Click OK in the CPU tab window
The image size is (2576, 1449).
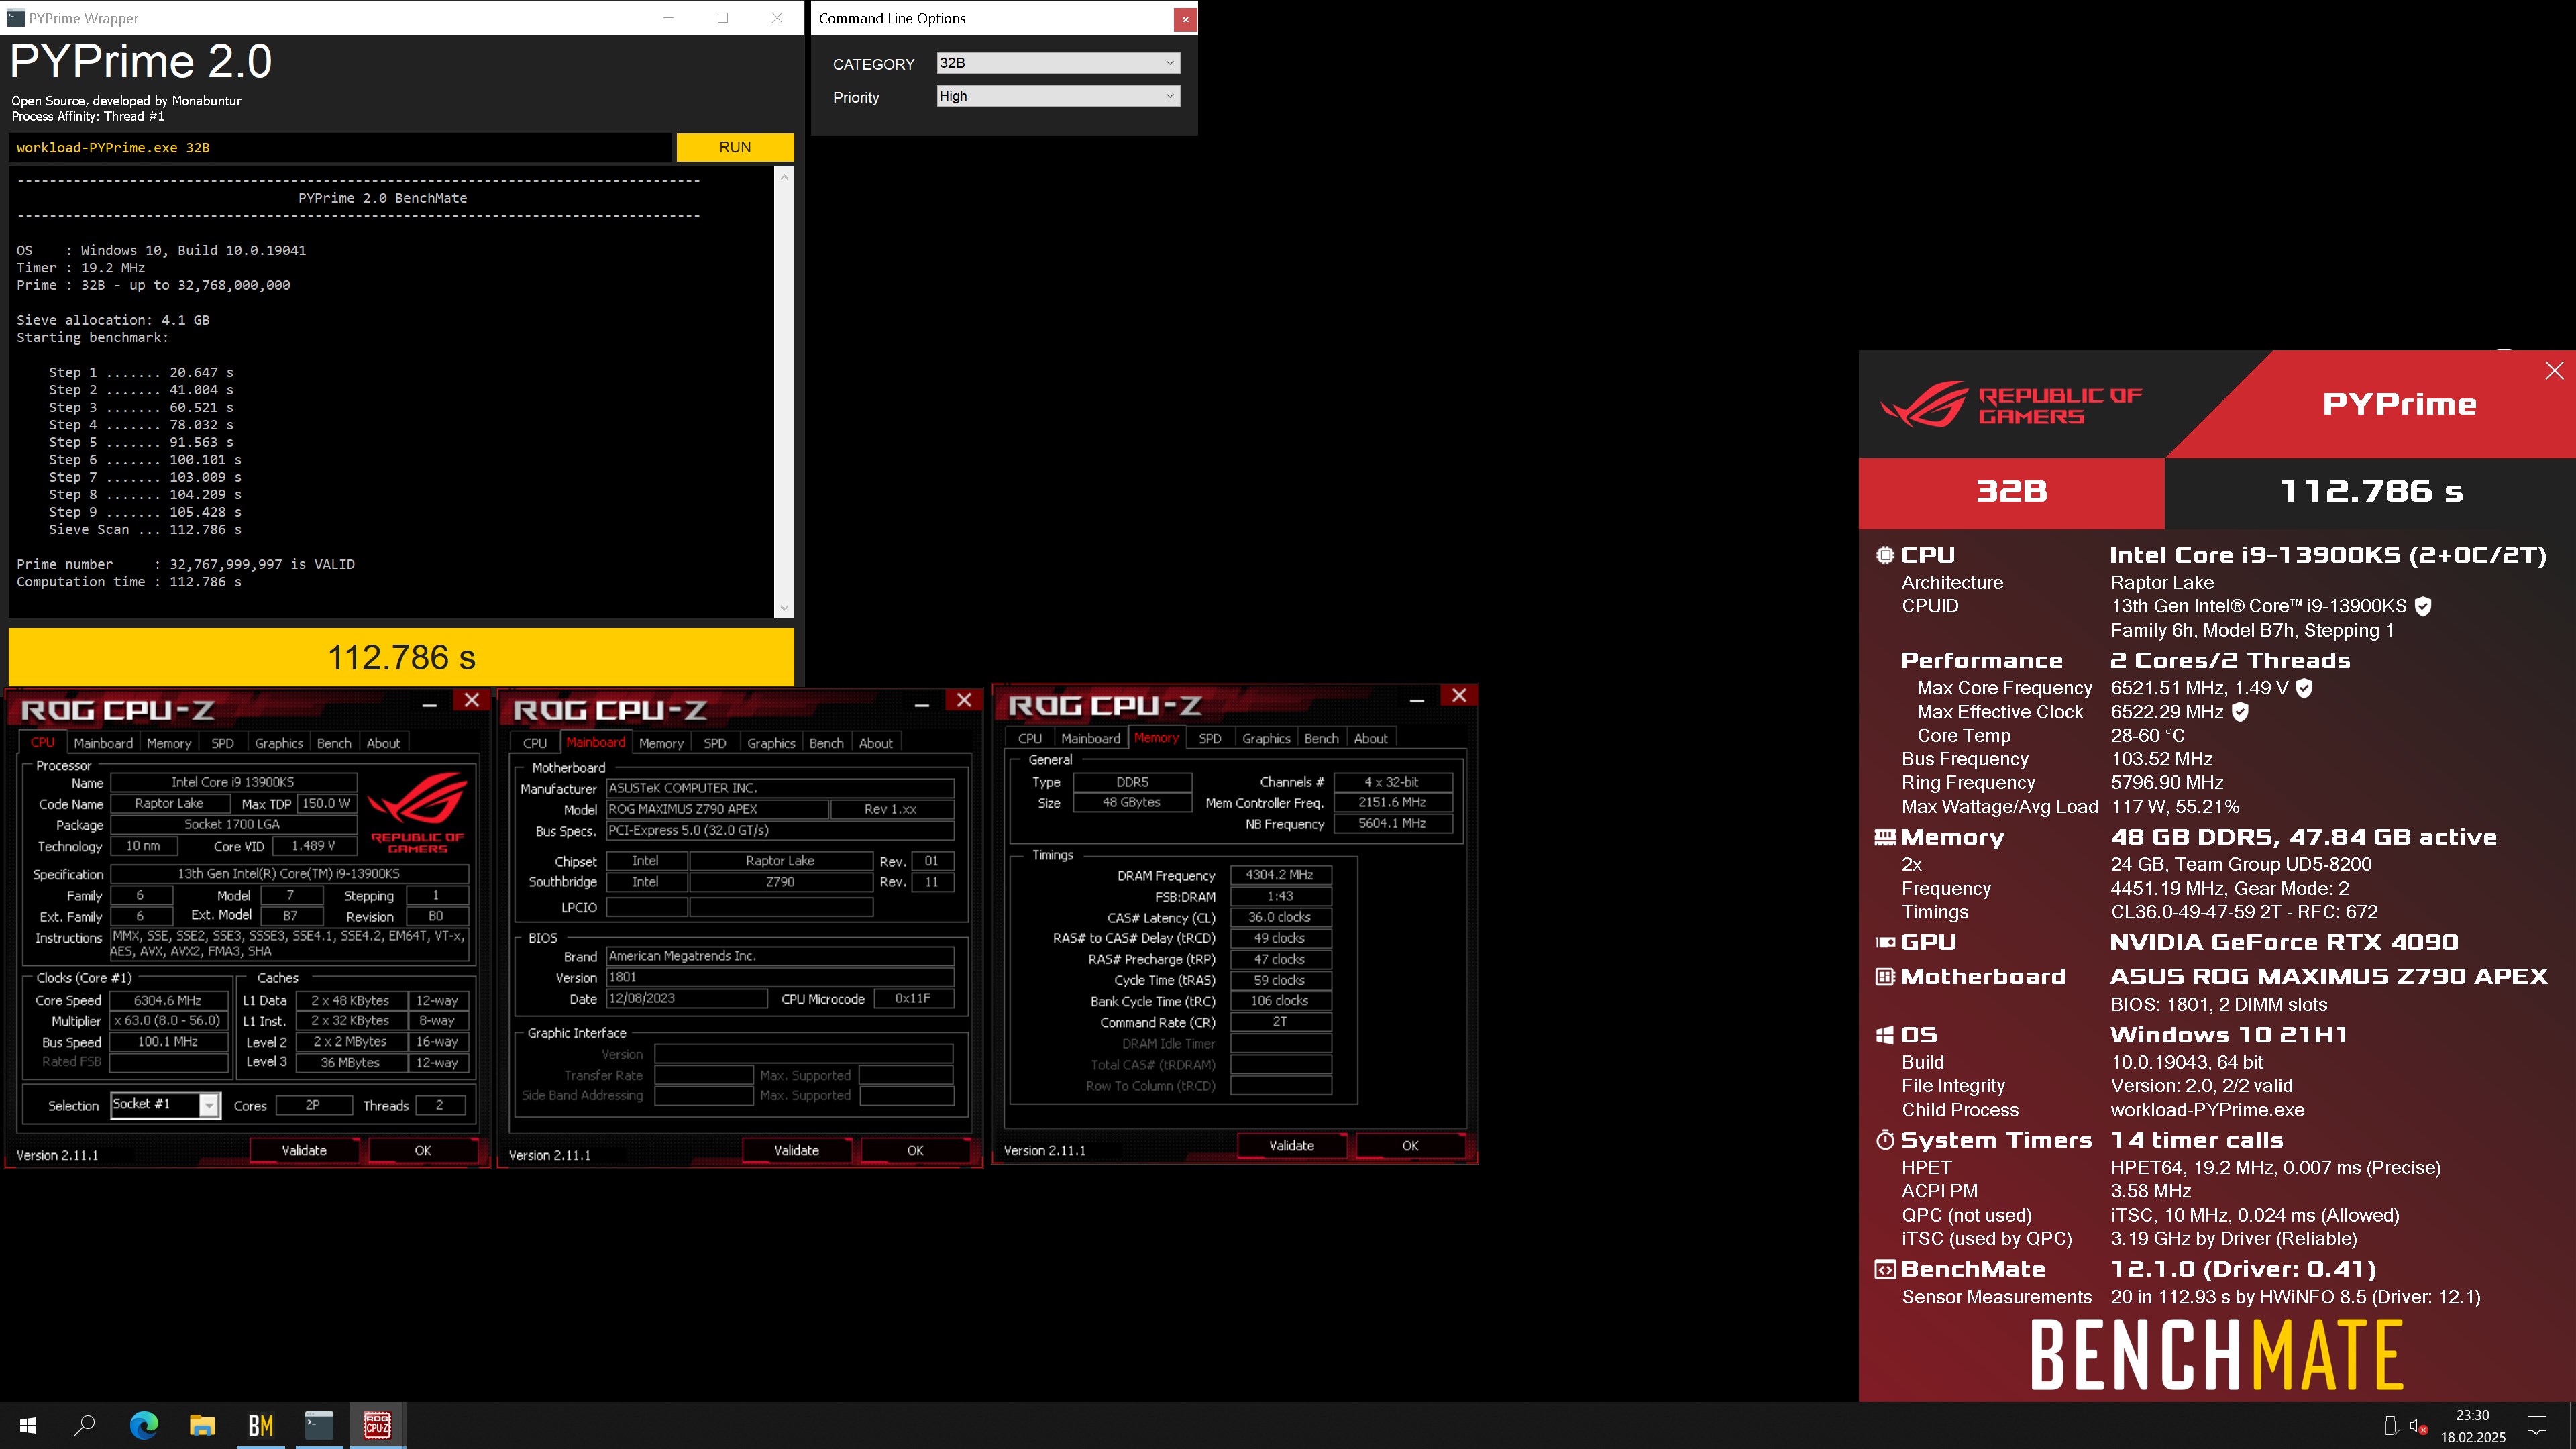(423, 1150)
